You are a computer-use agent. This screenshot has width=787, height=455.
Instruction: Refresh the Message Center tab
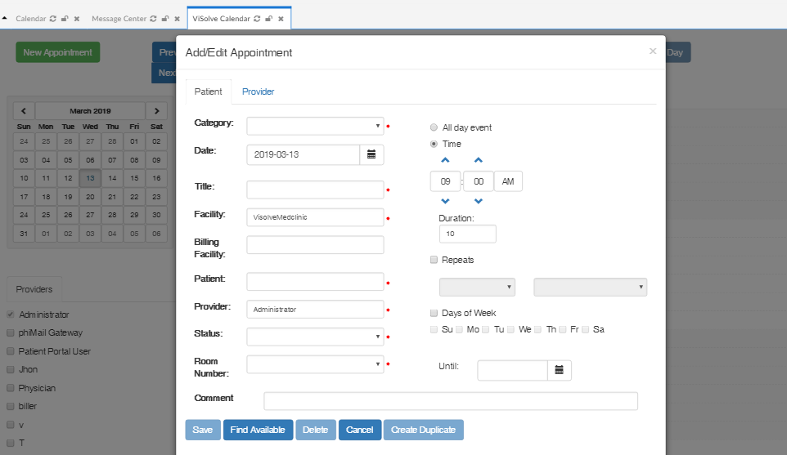154,18
